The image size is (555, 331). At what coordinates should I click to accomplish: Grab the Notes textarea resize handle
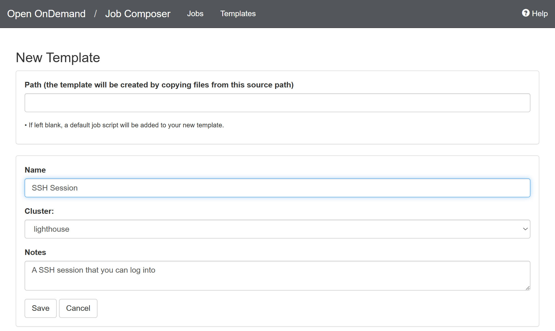point(527,288)
